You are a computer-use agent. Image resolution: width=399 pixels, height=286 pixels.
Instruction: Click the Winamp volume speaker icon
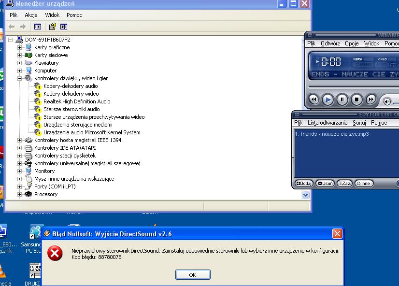[387, 102]
